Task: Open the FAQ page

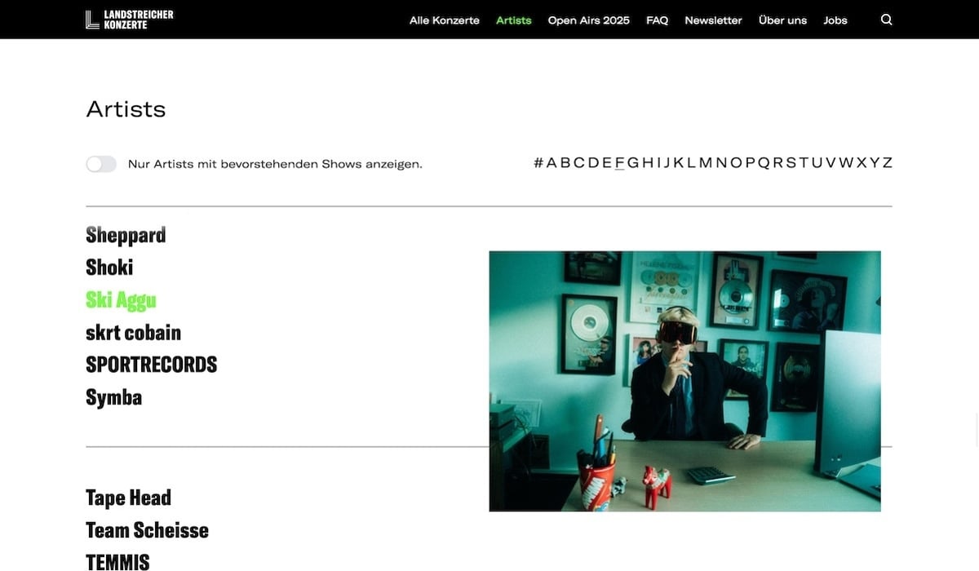Action: point(657,20)
